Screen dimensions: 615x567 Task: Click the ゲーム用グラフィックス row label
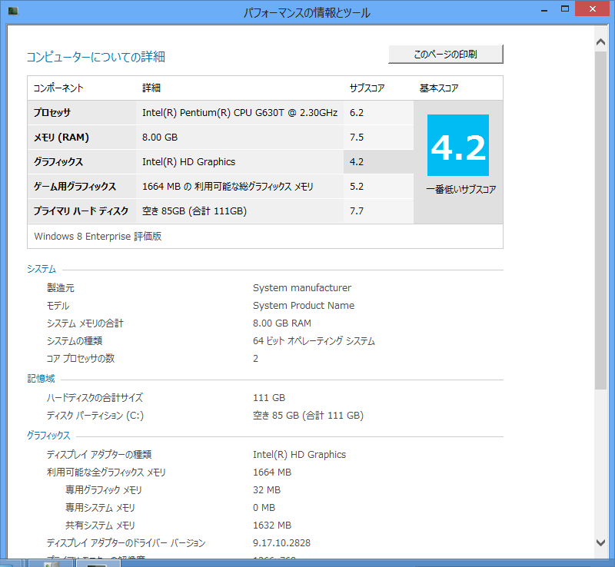[x=75, y=187]
